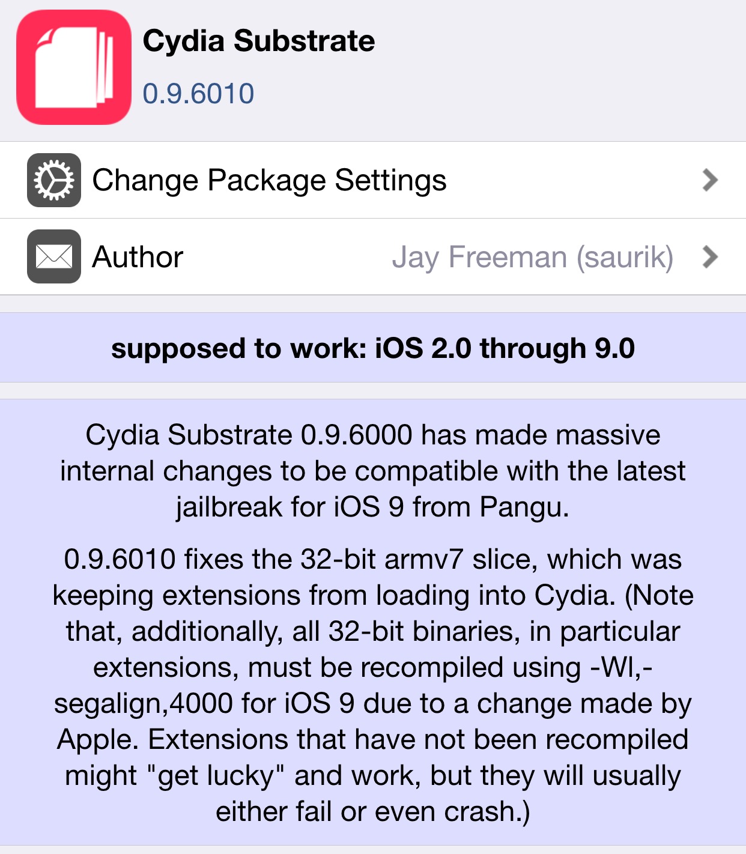Tap the "keeping extensions from loading" line
The height and width of the screenshot is (854, 746).
373,595
